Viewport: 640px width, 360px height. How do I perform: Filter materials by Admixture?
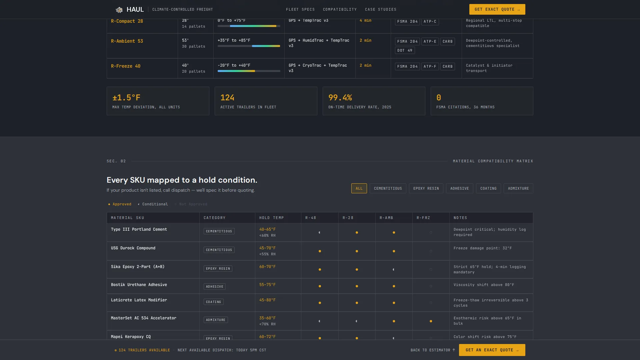[518, 188]
